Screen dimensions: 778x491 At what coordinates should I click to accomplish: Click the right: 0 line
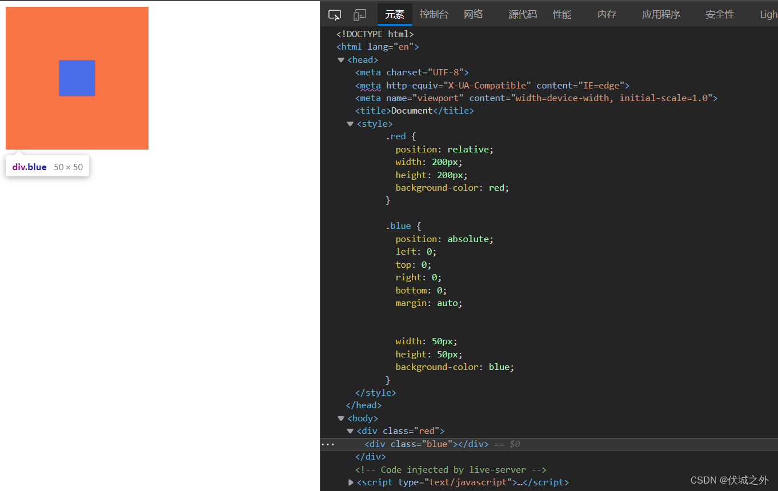coord(419,277)
